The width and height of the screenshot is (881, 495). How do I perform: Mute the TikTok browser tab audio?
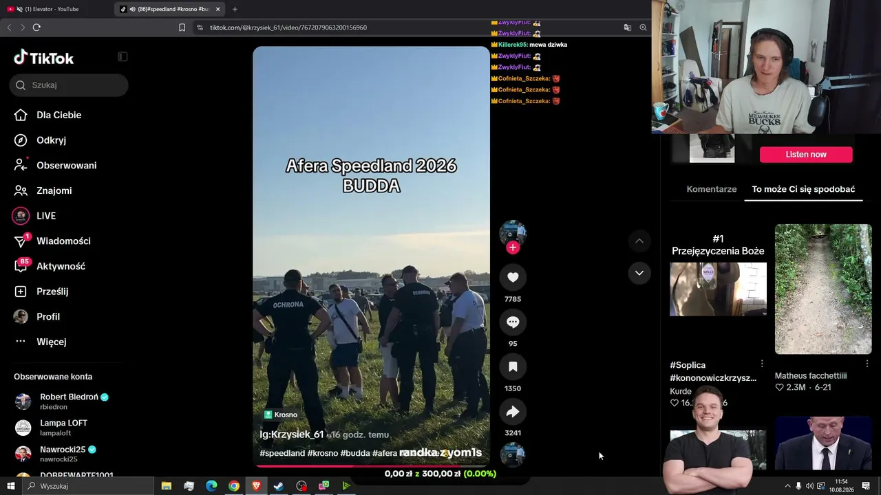tap(132, 9)
